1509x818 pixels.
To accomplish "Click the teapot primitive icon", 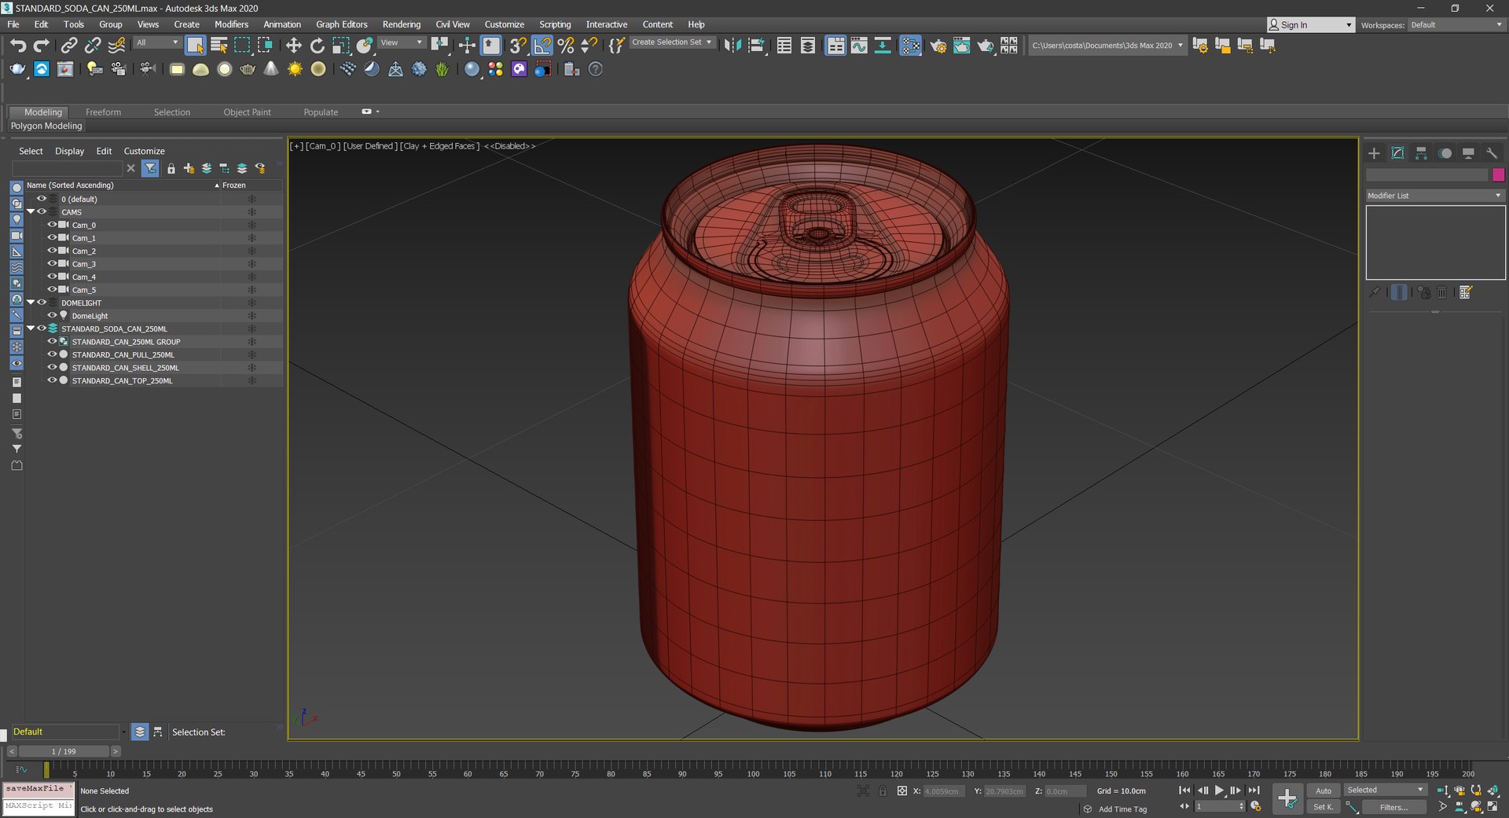I will [248, 69].
